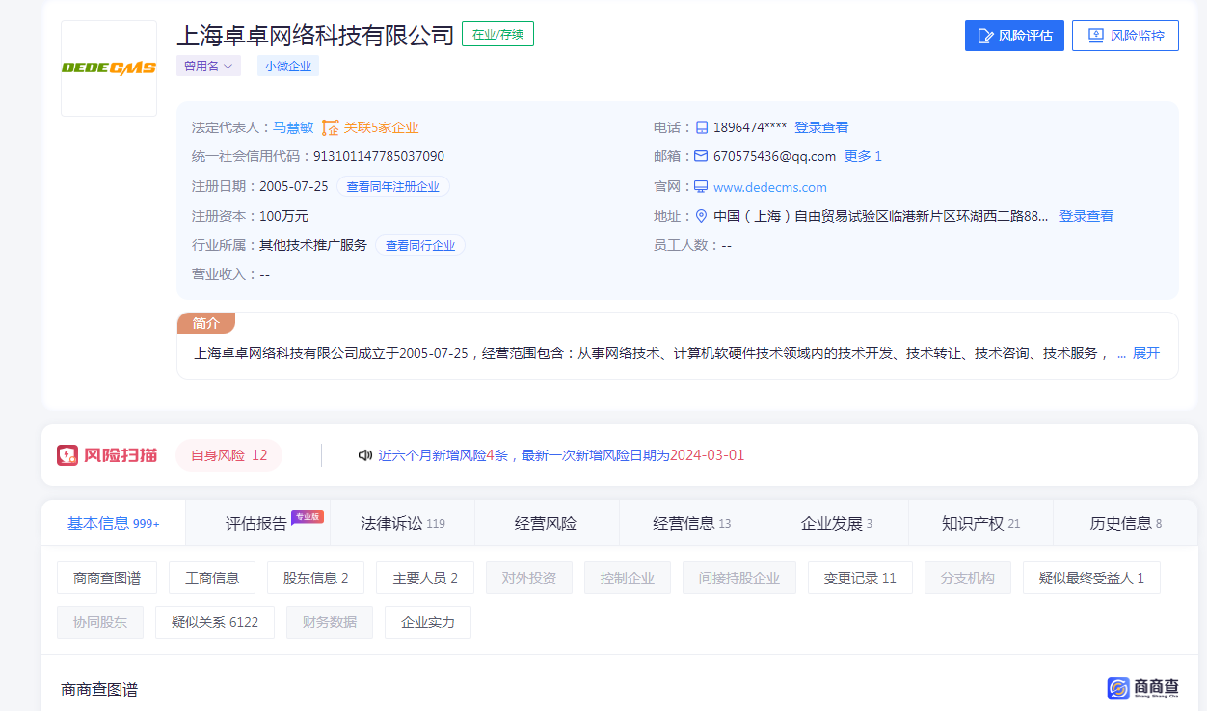This screenshot has height=711, width=1207.
Task: Click the official website monitor icon
Action: click(701, 187)
